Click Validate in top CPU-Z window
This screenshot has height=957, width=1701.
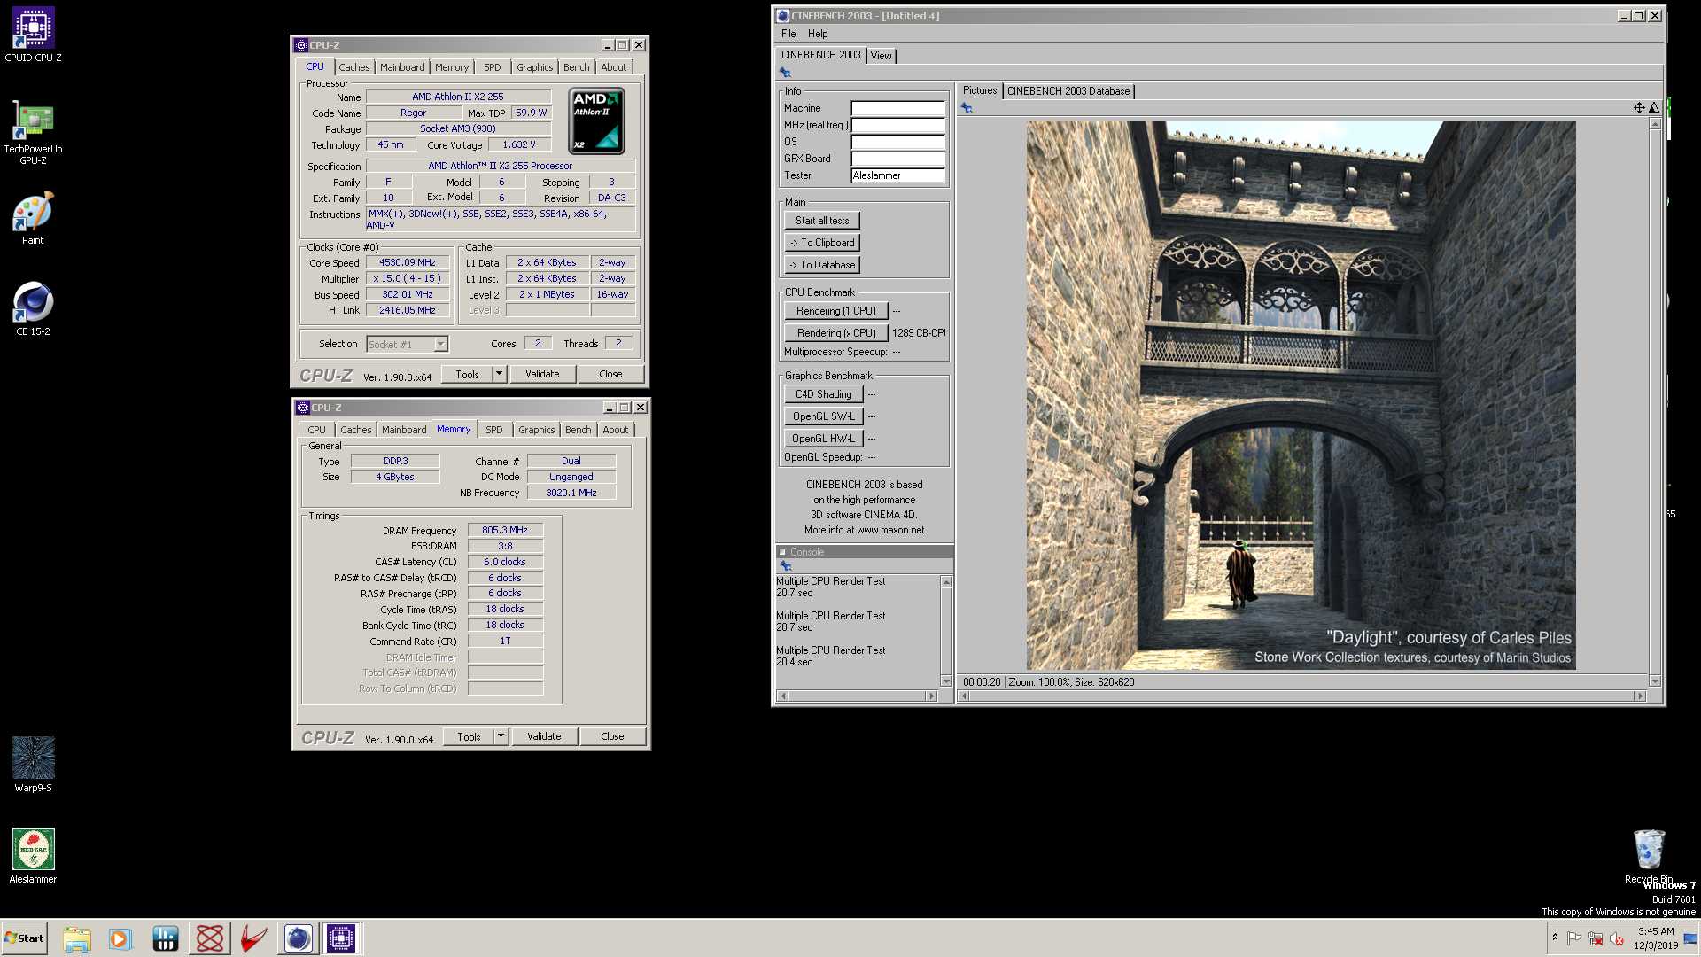542,374
